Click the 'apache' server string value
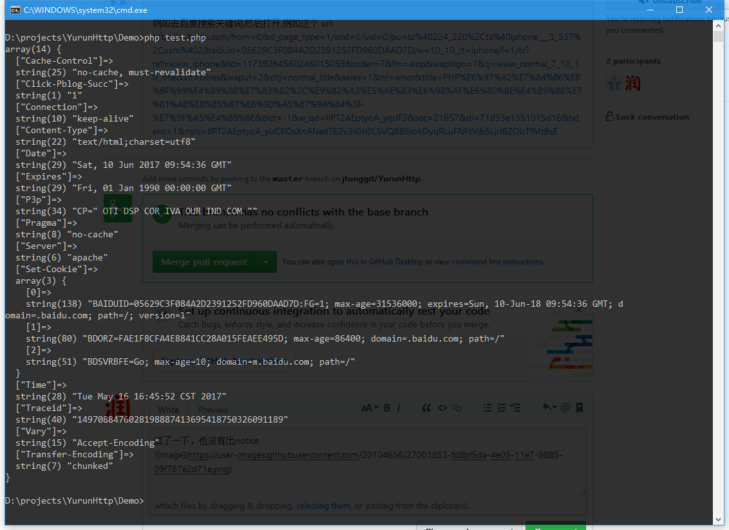 click(x=88, y=258)
